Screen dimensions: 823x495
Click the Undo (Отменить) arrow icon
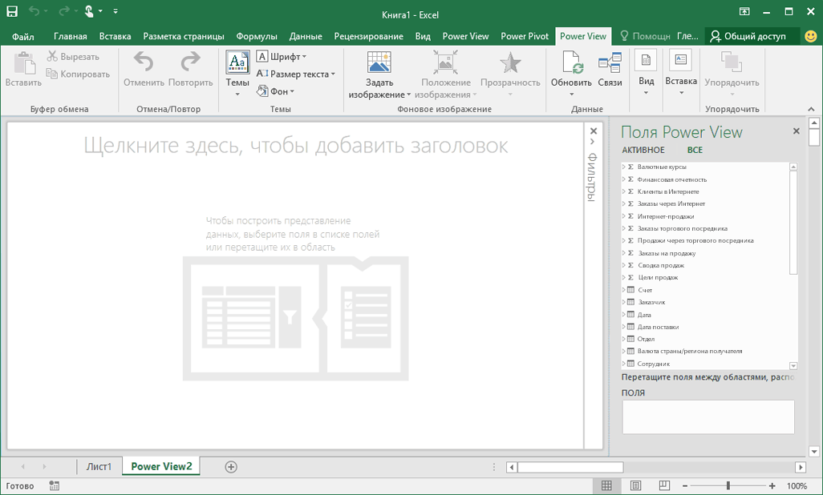tap(144, 62)
